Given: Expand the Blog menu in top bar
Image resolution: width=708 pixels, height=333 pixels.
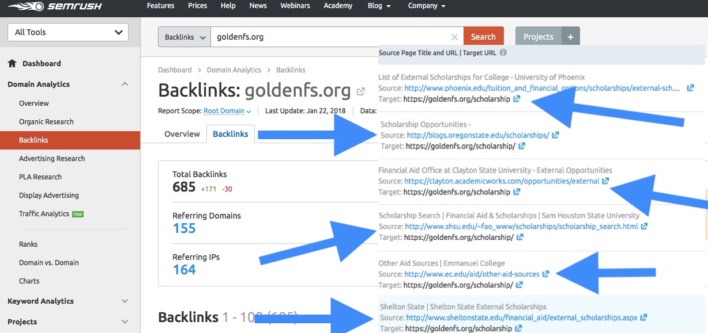Looking at the screenshot, I should (x=379, y=6).
